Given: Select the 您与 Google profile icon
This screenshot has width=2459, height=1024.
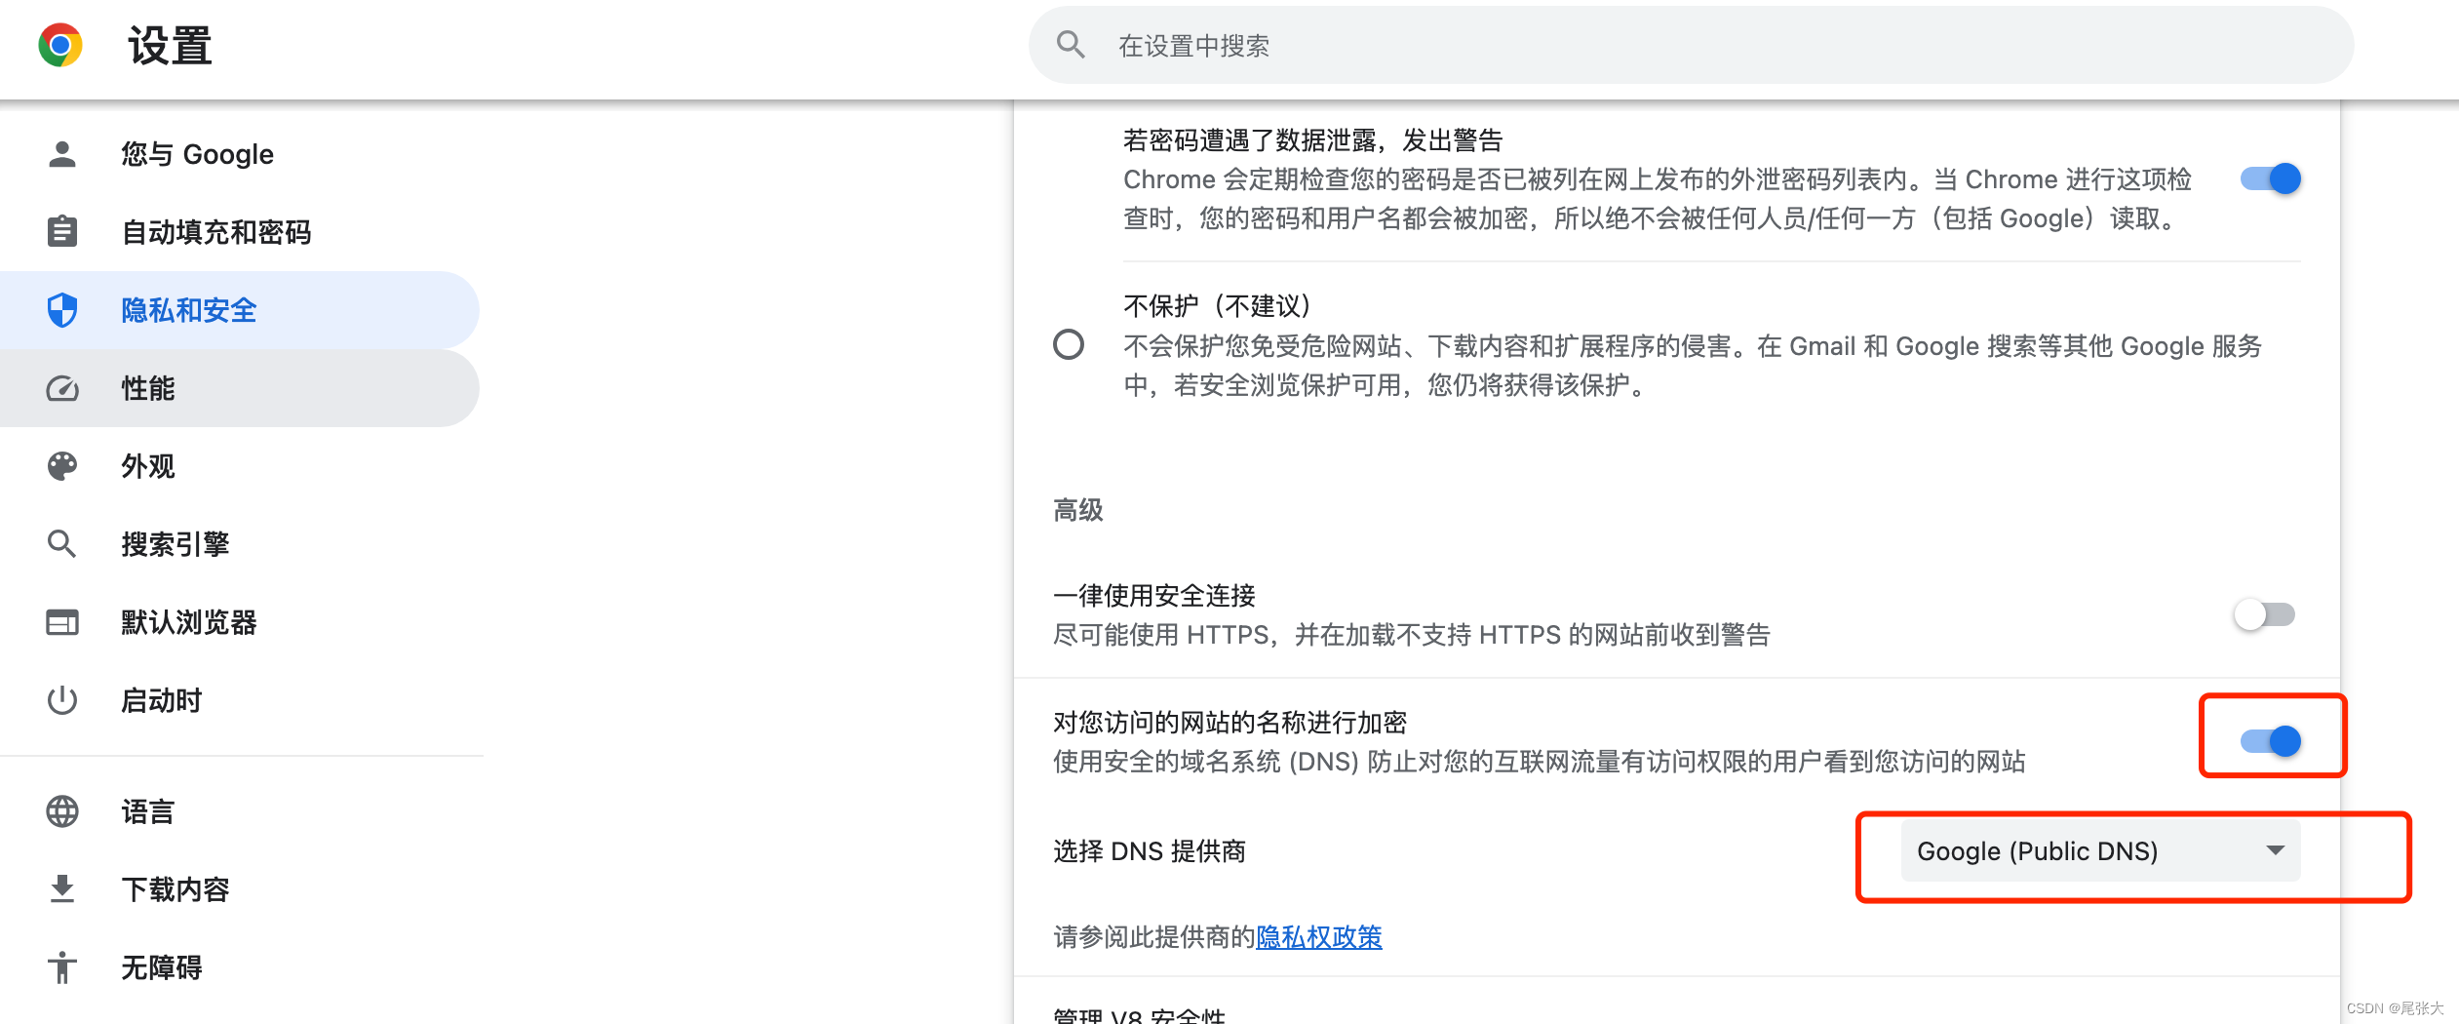Looking at the screenshot, I should [x=61, y=153].
